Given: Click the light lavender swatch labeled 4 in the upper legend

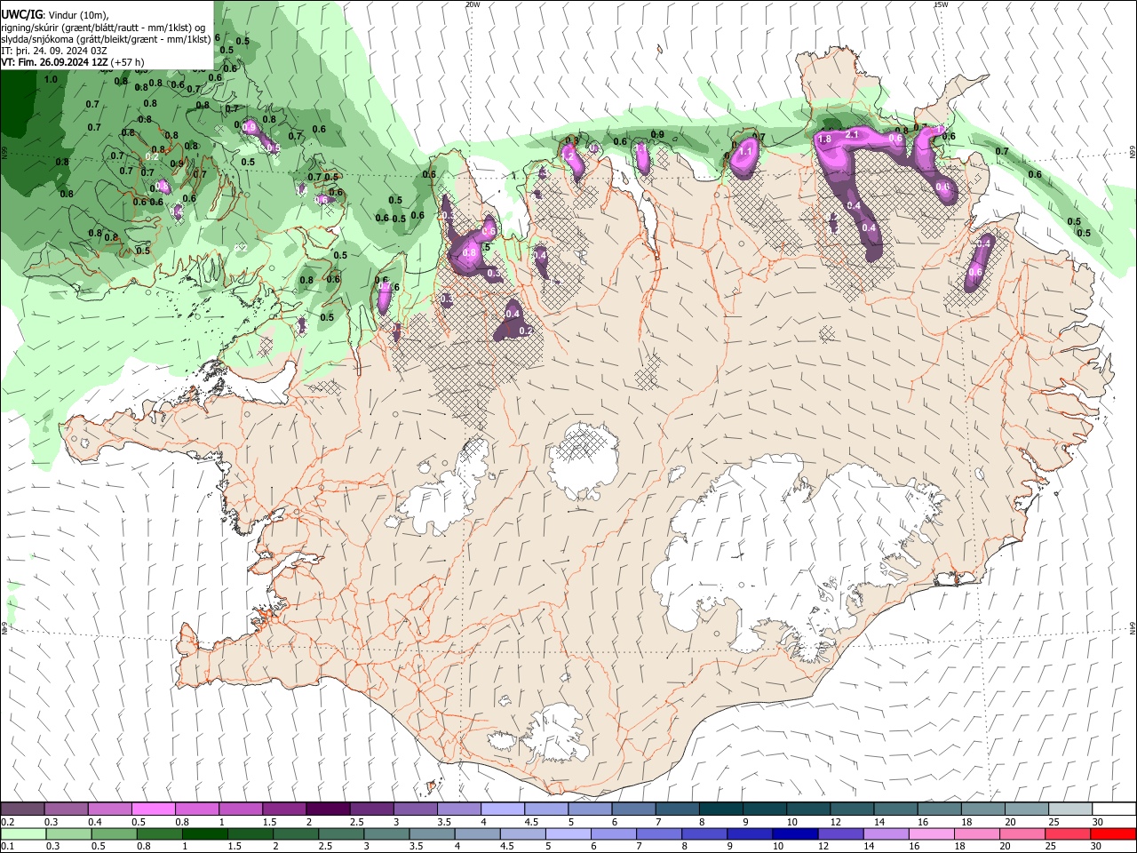Looking at the screenshot, I should pyautogui.click(x=501, y=809).
